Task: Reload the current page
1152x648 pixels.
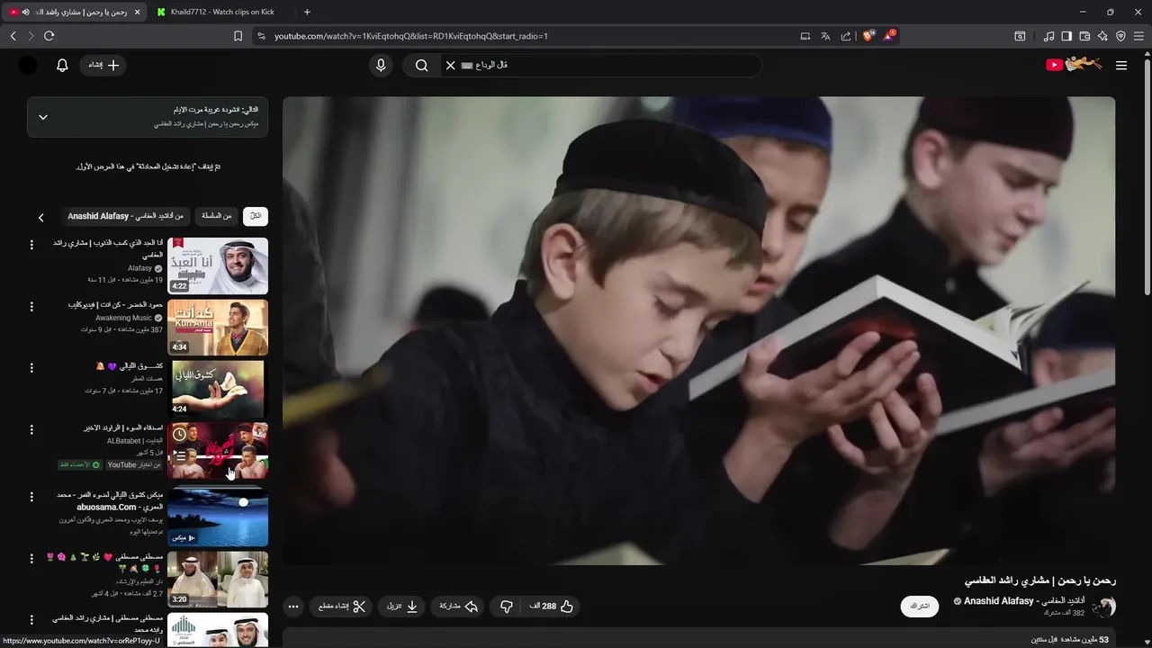Action: 49,36
